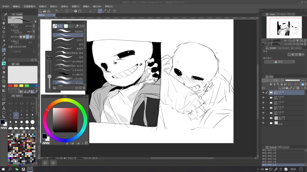Viewport: 307px width, 172px height.
Task: Click the wrench settings icon in tool property
Action: (36, 60)
